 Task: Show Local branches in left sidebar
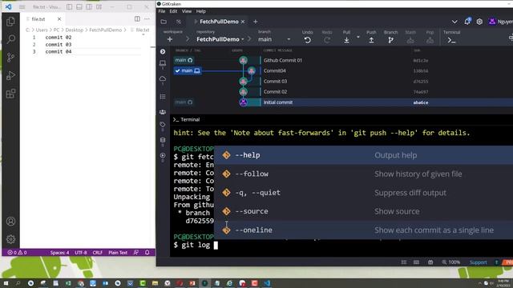[163, 63]
